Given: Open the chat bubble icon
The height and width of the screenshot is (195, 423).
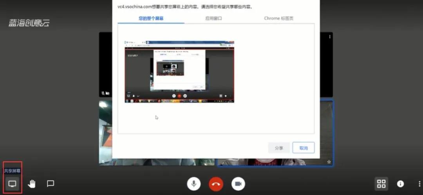Looking at the screenshot, I should pyautogui.click(x=51, y=184).
